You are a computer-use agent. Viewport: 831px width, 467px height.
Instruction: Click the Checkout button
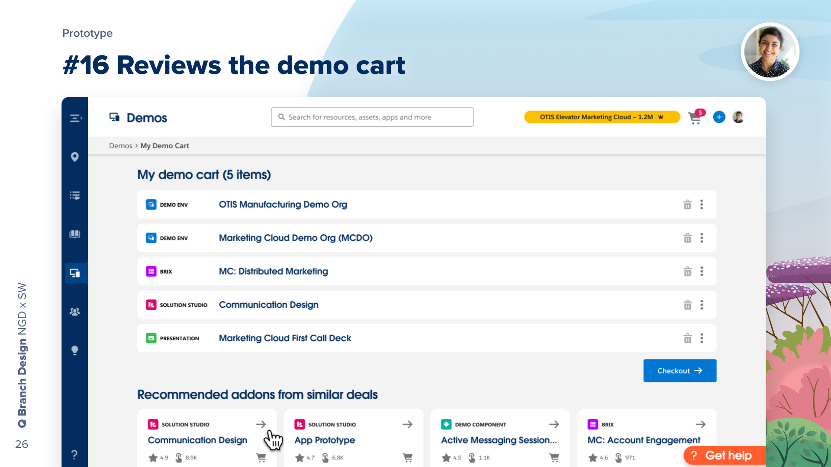coord(680,371)
